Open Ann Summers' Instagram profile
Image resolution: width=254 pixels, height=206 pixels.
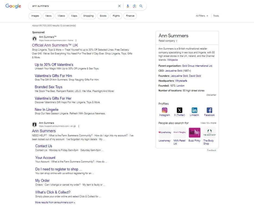coord(164,110)
